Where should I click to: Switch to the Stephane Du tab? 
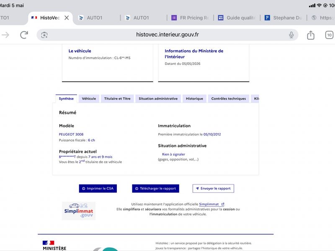tap(283, 18)
